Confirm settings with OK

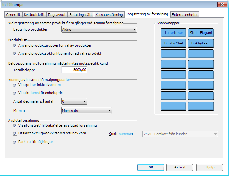point(151,167)
